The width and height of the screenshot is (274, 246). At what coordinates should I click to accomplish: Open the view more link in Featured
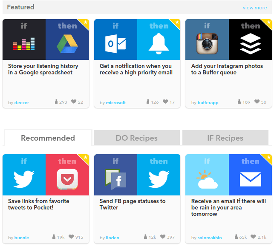(254, 8)
